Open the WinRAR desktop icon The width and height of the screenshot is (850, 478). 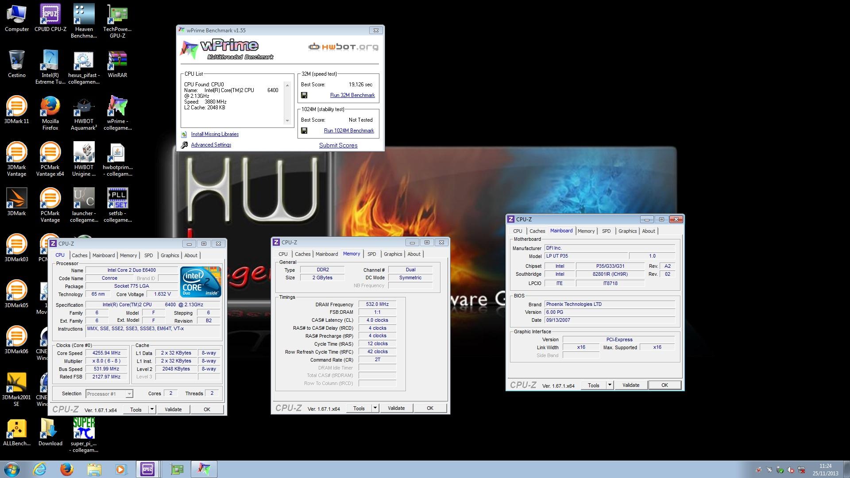(x=117, y=64)
